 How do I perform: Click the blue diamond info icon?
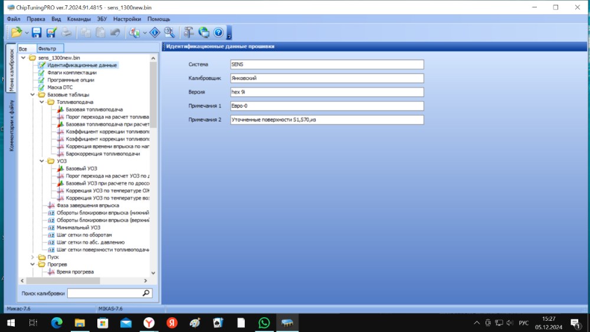coord(155,32)
